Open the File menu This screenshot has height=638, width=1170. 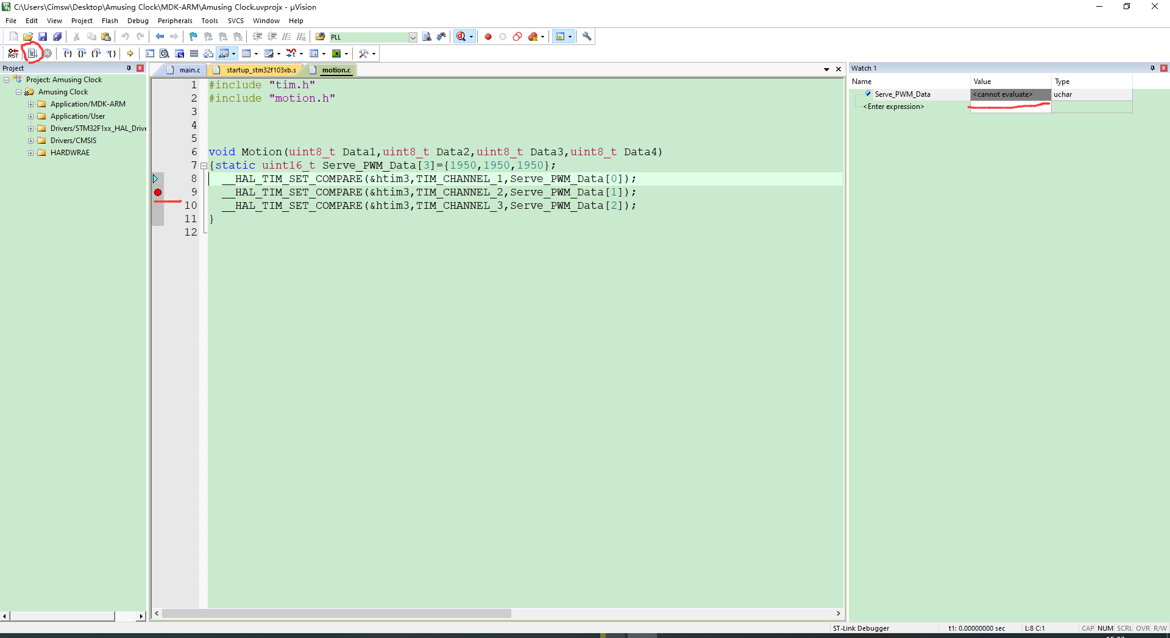click(11, 21)
